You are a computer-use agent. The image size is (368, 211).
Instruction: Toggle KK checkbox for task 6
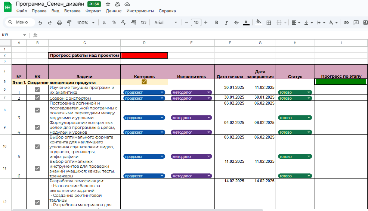(x=37, y=168)
